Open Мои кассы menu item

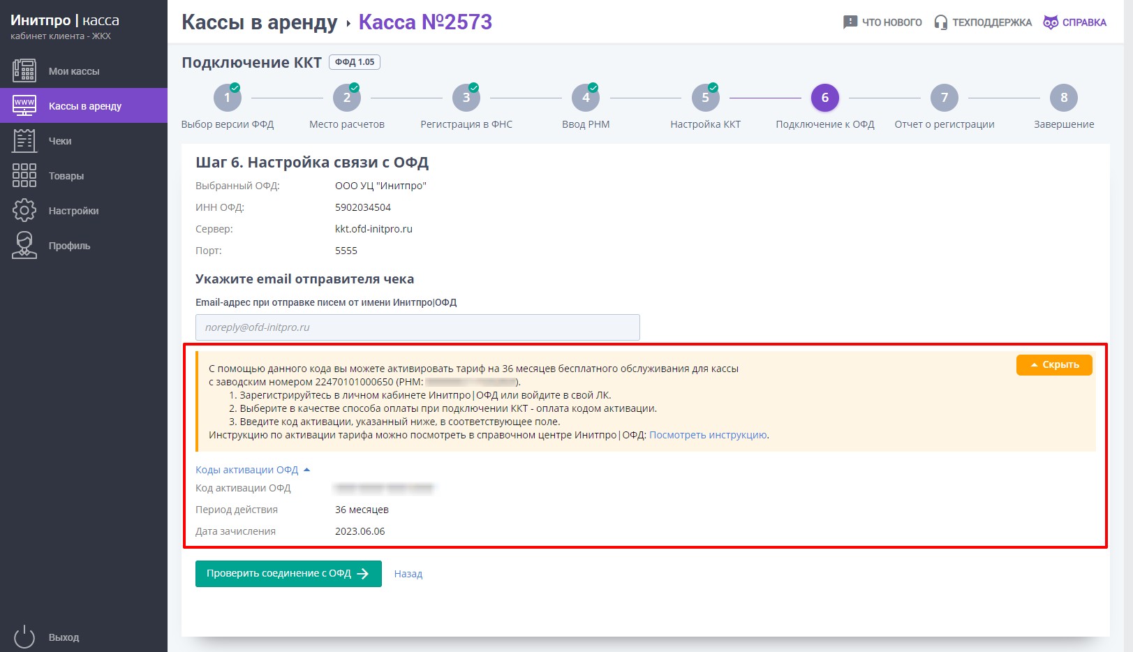[84, 71]
